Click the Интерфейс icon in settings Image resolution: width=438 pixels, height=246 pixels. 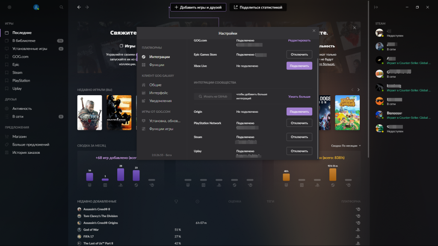tap(144, 93)
